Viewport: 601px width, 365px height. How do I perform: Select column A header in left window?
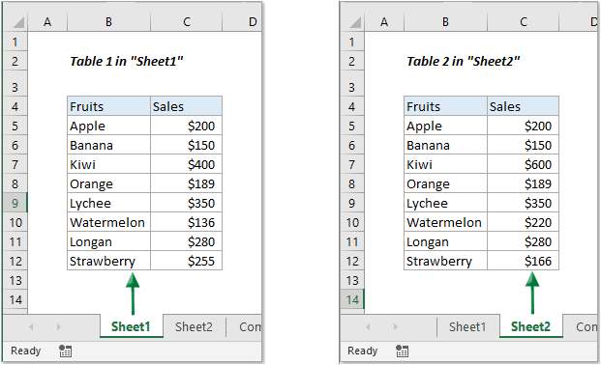tap(47, 22)
